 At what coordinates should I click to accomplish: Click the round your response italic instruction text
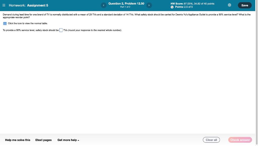(x=94, y=30)
